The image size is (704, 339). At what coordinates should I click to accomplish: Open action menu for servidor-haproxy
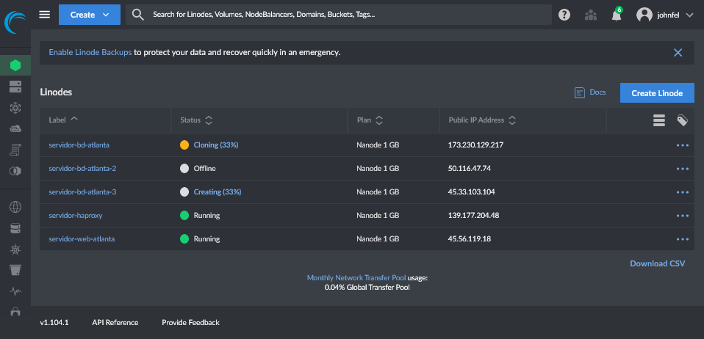[x=683, y=216]
